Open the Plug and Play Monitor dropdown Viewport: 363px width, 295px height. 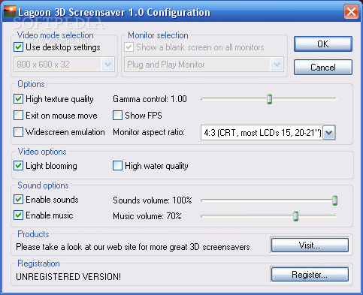click(x=204, y=65)
